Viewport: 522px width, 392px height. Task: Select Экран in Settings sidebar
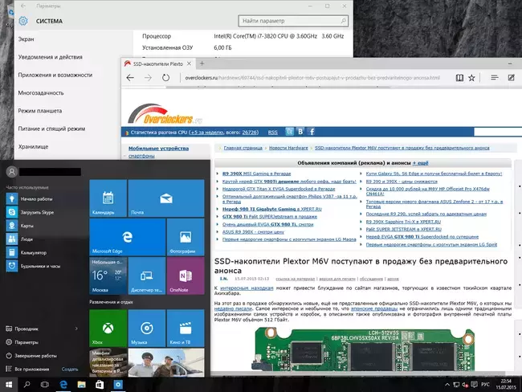(26, 39)
